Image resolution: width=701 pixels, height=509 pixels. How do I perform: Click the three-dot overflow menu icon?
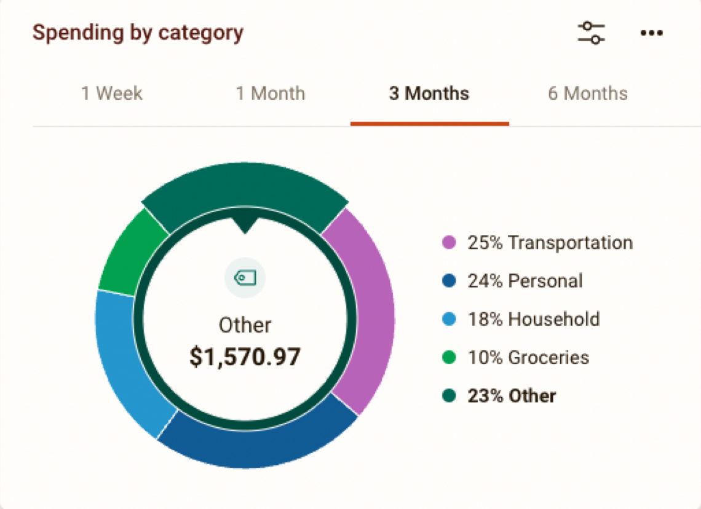[x=652, y=33]
